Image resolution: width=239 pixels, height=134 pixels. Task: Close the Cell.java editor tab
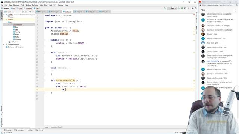point(72,12)
